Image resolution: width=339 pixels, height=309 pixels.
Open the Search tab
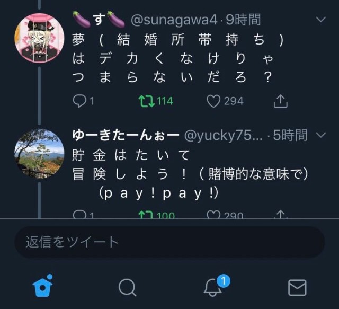127,288
